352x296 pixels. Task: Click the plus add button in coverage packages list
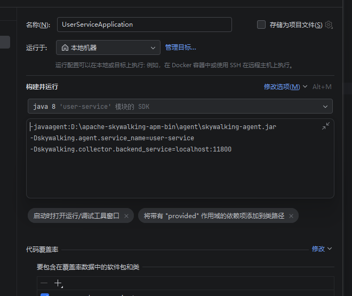pyautogui.click(x=58, y=283)
